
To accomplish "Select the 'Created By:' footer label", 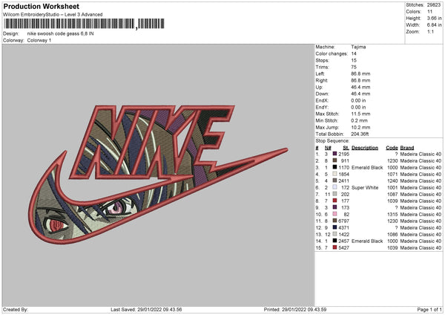I will coord(16,310).
